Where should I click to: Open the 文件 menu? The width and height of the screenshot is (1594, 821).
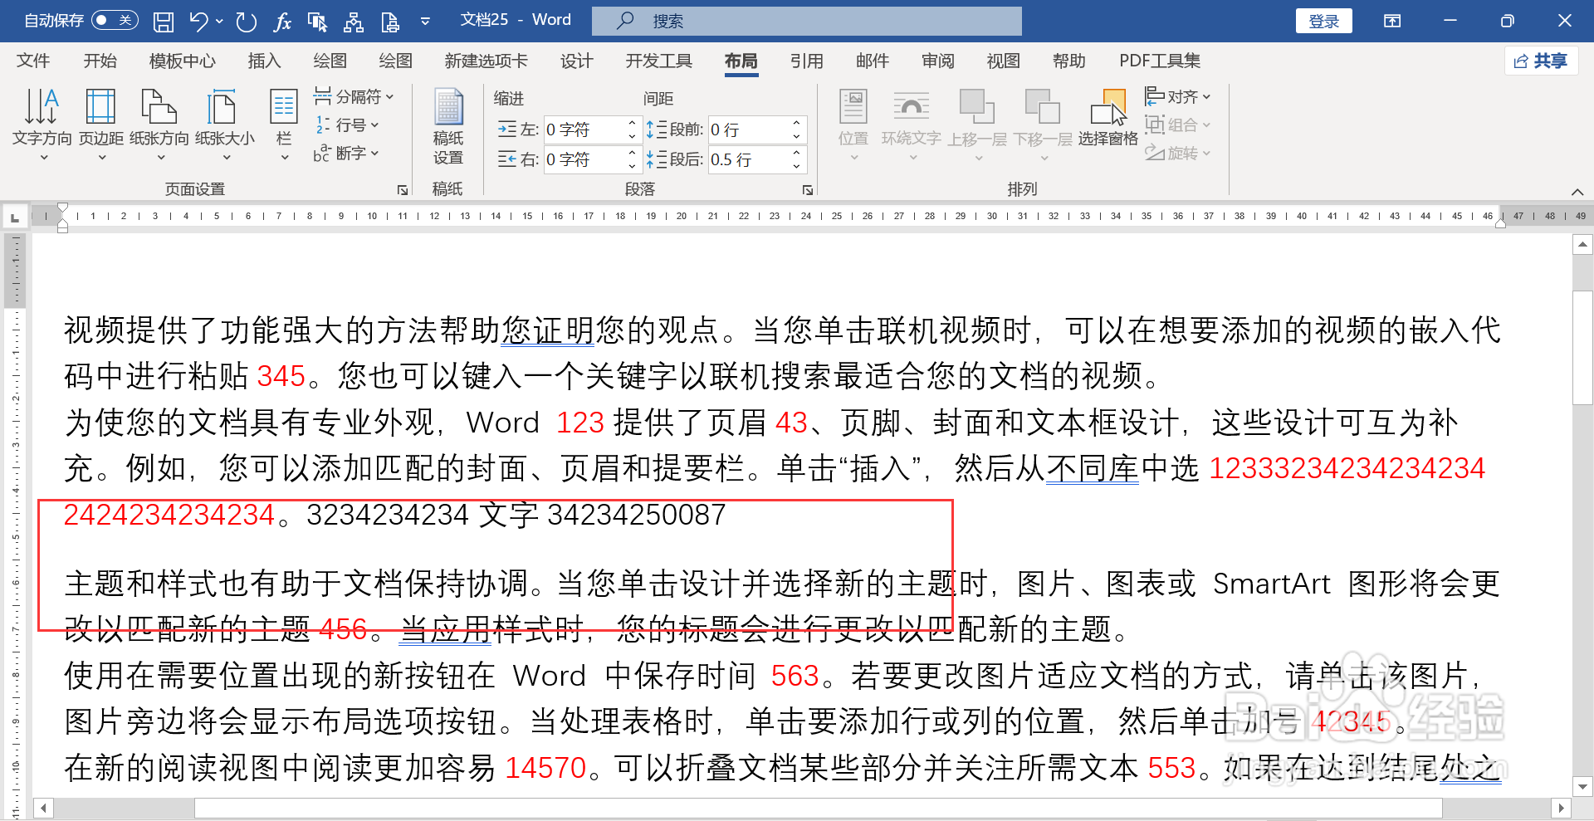pyautogui.click(x=33, y=61)
